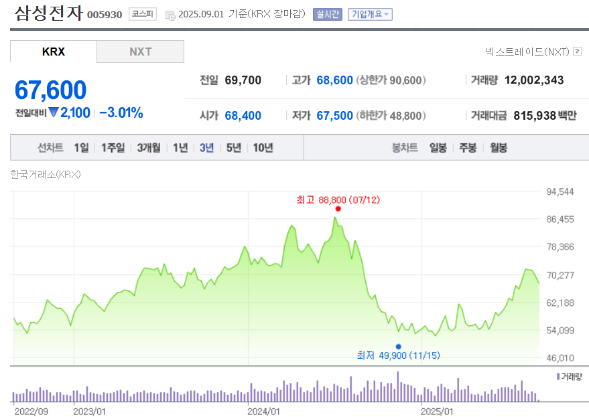This screenshot has height=417, width=589.
Task: Click the 2023/01 x-axis date label
Action: [x=89, y=412]
